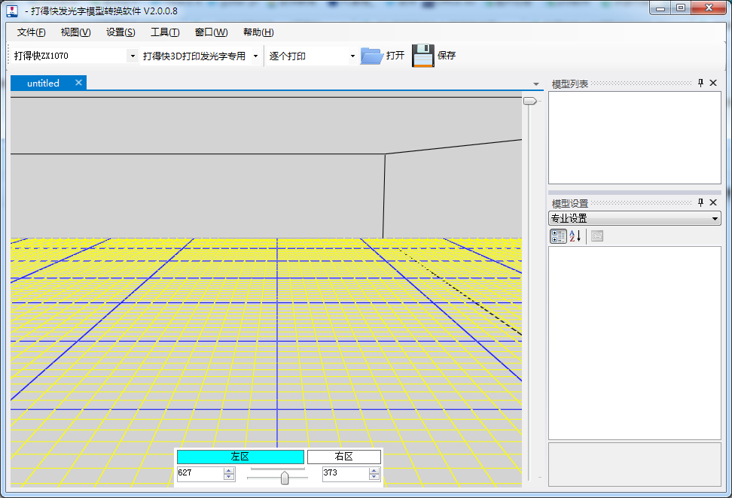Expand the 打得快ZX1070 printer dropdown

click(x=133, y=56)
